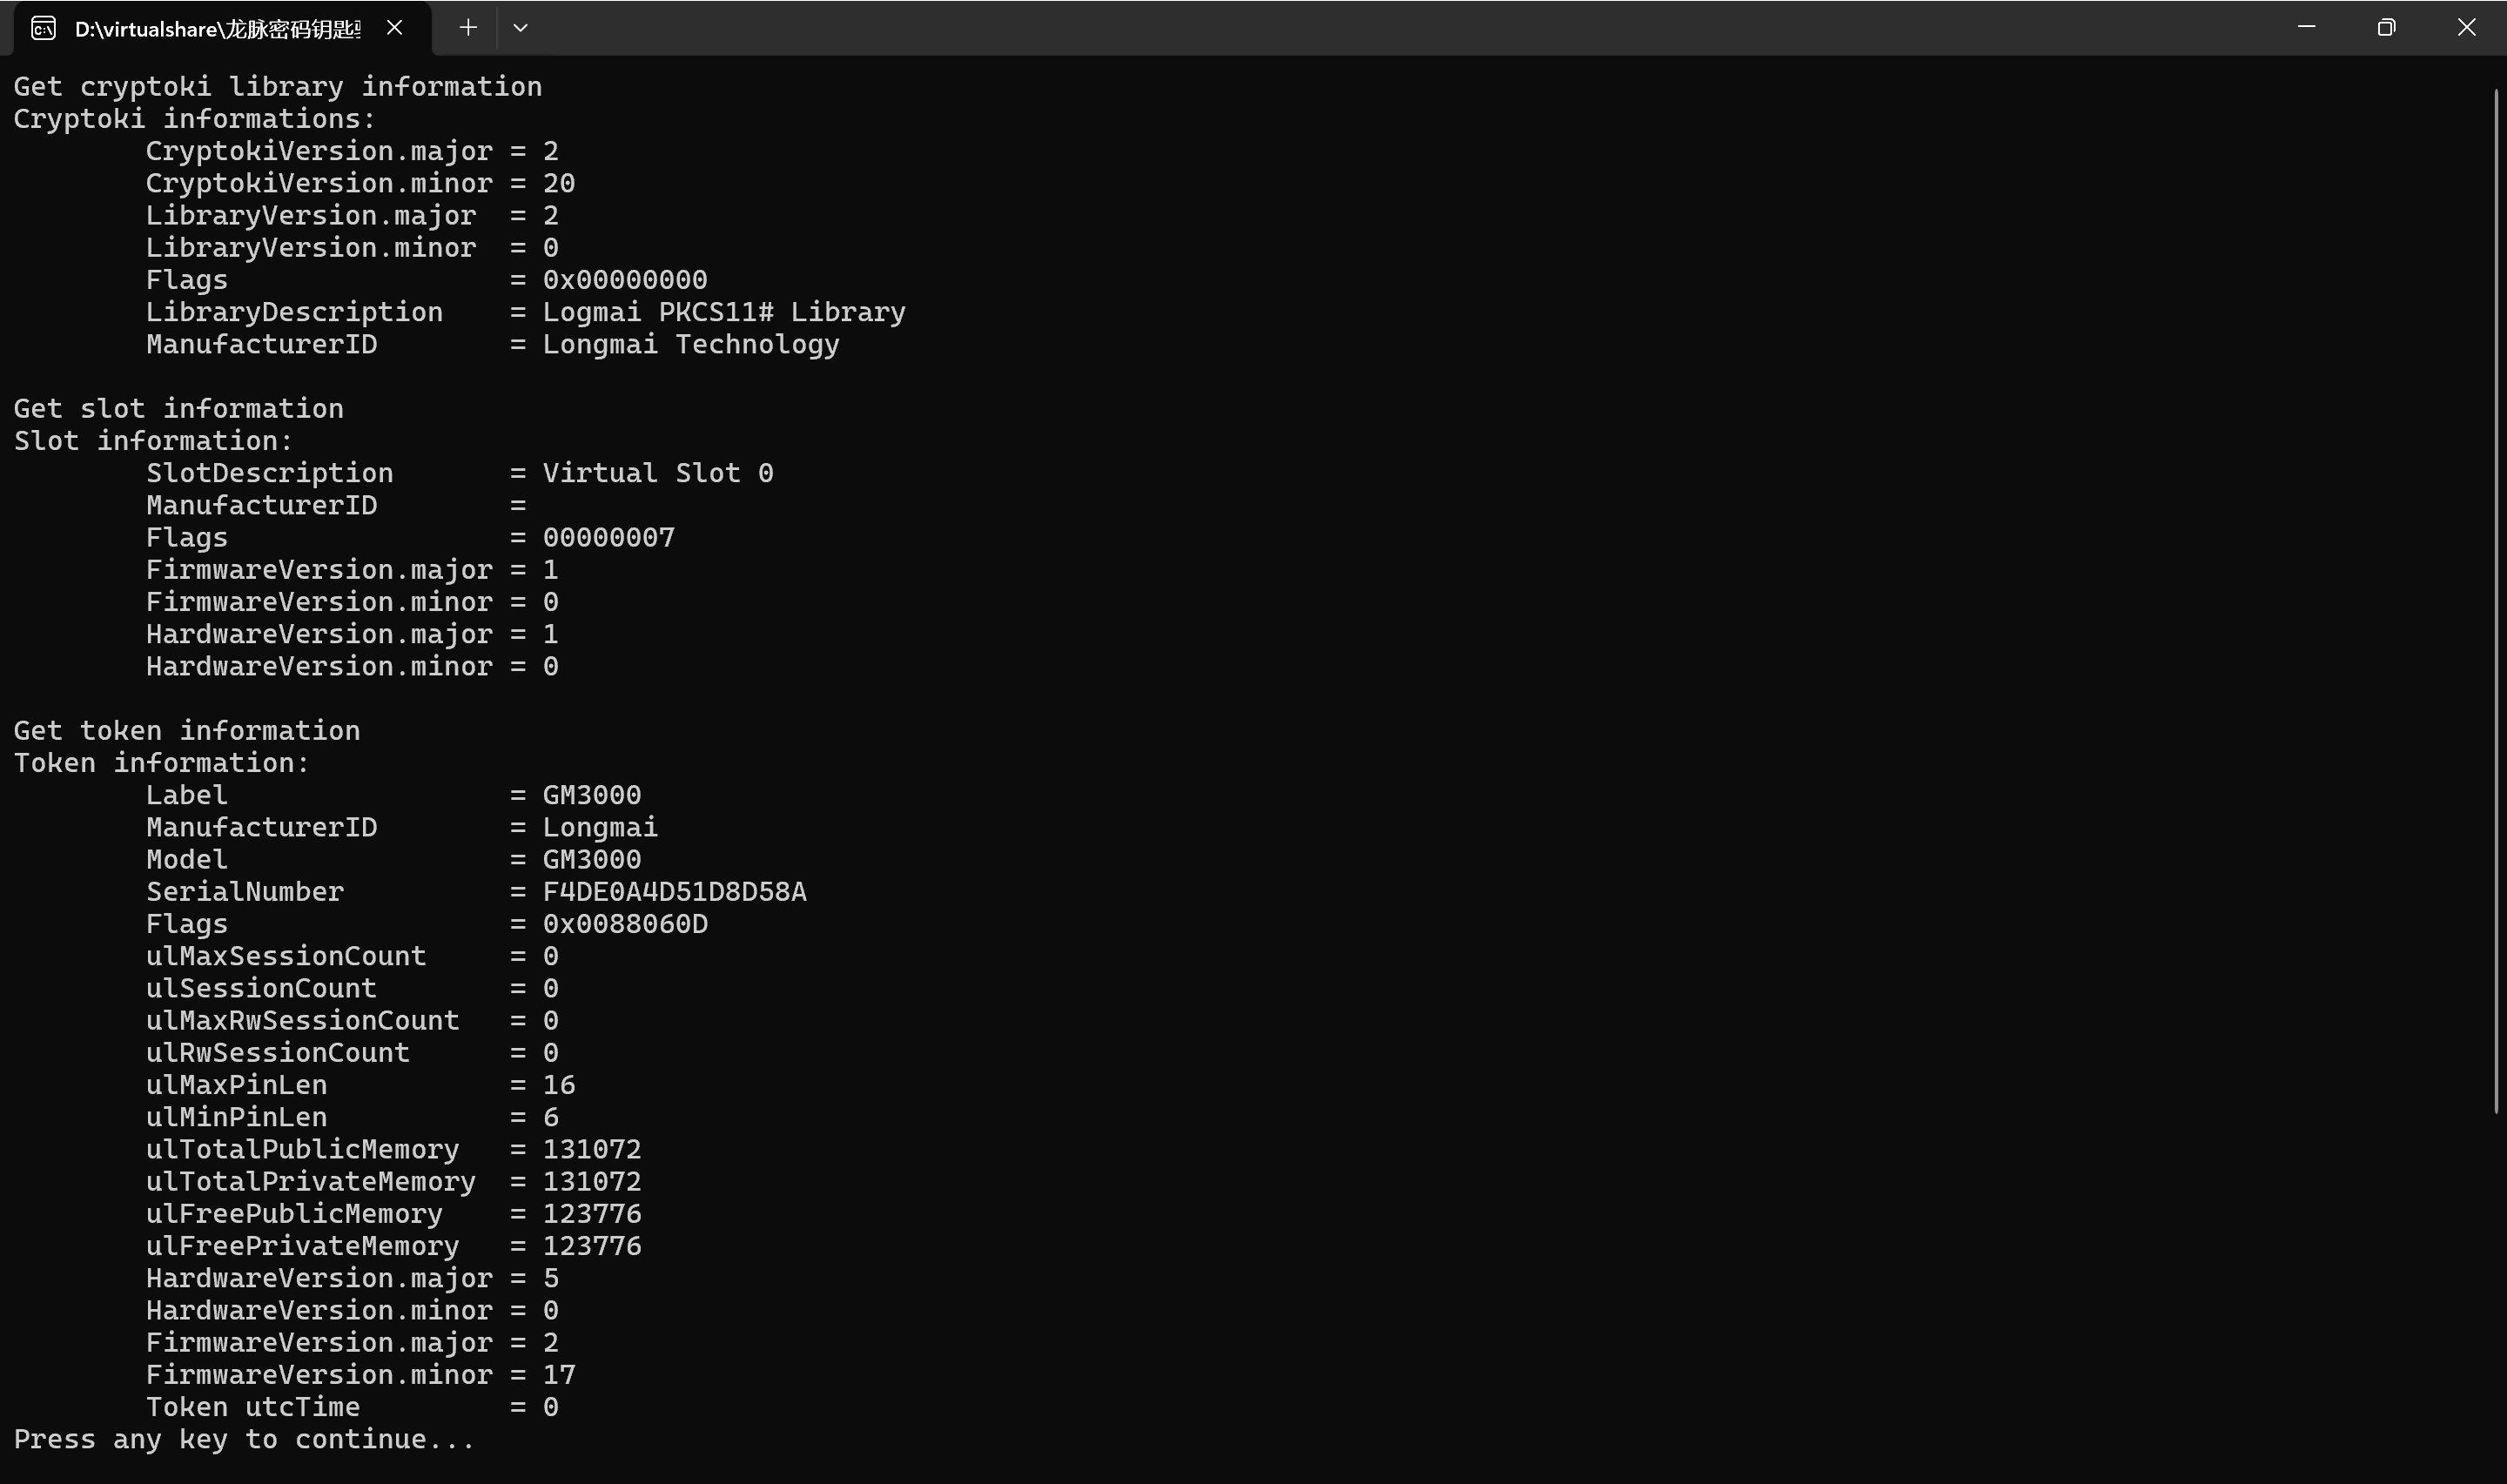Click the 'Longmai Technology' manufacturer value
Viewport: 2507px width, 1484px height.
pos(691,344)
